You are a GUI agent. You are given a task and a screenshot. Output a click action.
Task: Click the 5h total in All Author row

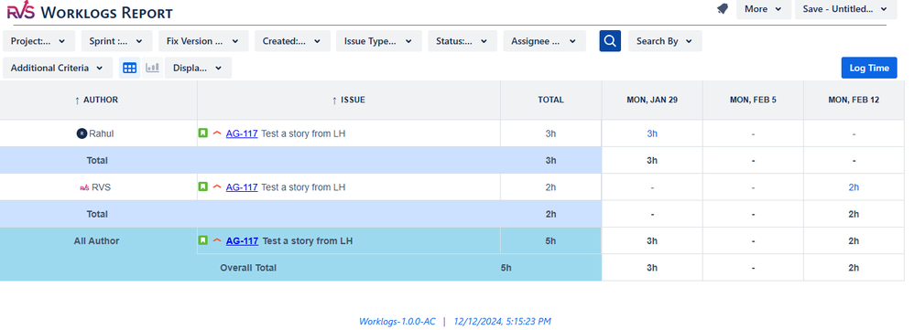click(x=550, y=241)
